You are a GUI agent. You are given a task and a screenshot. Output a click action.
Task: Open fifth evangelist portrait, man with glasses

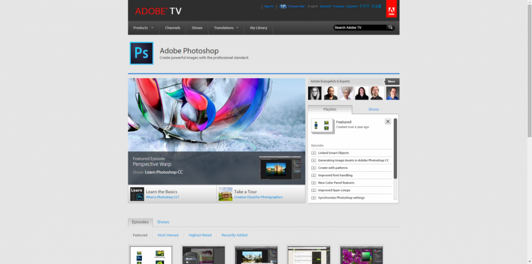click(x=377, y=93)
